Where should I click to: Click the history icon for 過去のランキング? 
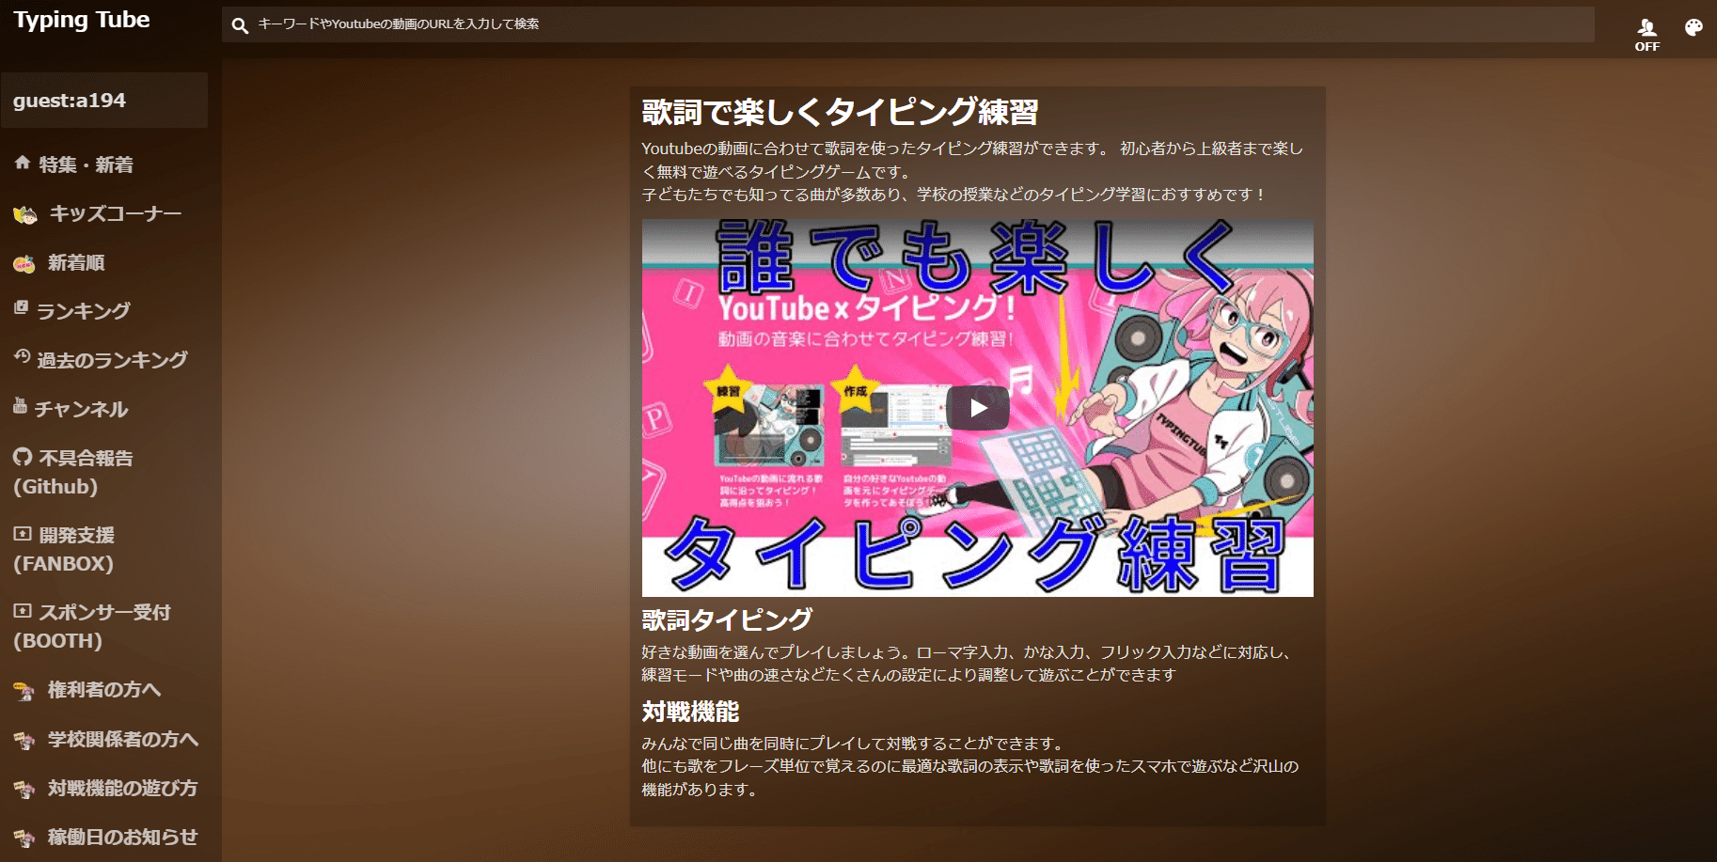[23, 356]
